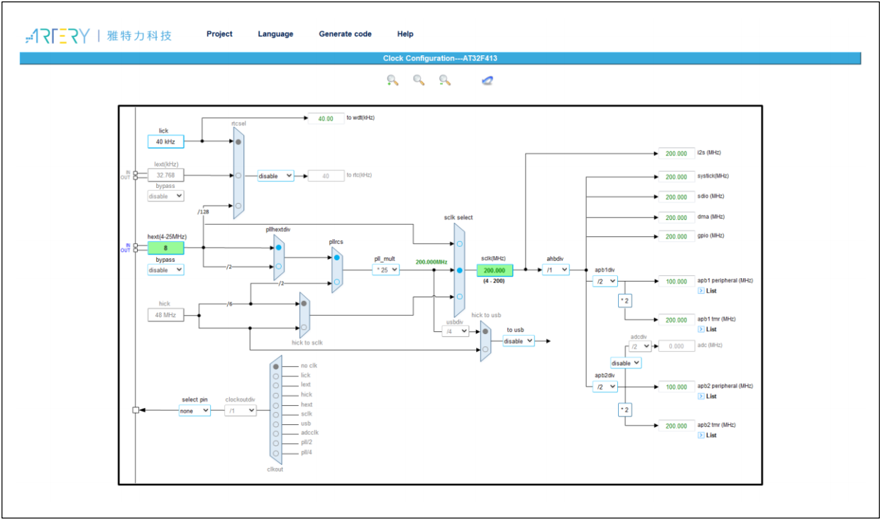Click the apb1 peripheral 100.000 value
The width and height of the screenshot is (882, 520).
coord(677,282)
